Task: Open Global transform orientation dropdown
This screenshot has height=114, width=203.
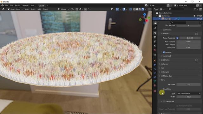Action: 63,9
